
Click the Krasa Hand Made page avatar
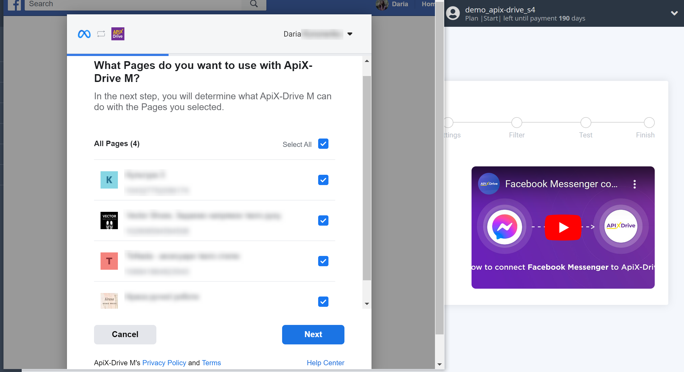coord(109,301)
